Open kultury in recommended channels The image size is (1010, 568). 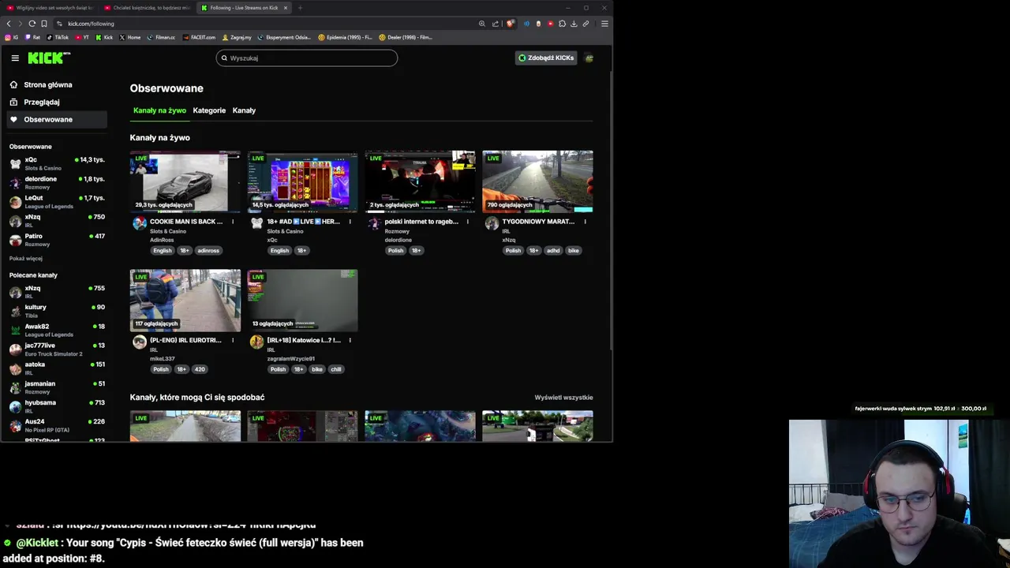point(57,311)
